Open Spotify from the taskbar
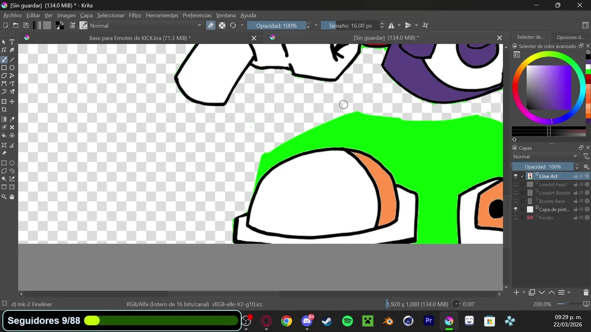 pos(348,321)
